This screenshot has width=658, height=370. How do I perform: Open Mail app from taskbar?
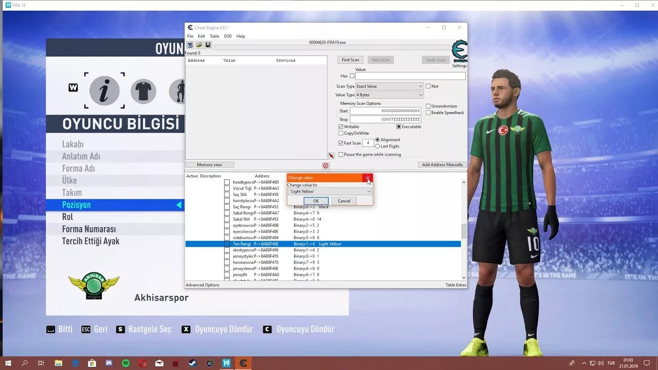(159, 363)
